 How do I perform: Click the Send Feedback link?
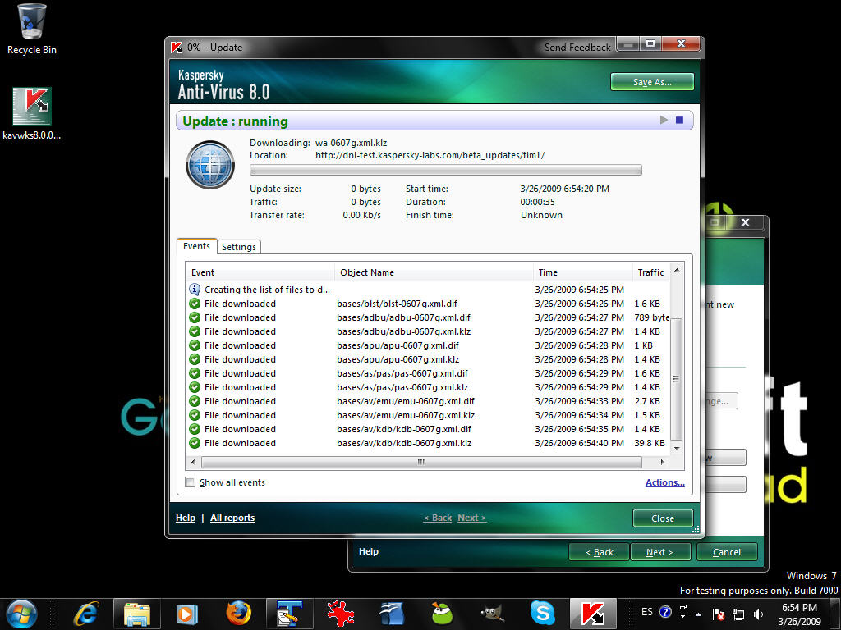pyautogui.click(x=577, y=48)
